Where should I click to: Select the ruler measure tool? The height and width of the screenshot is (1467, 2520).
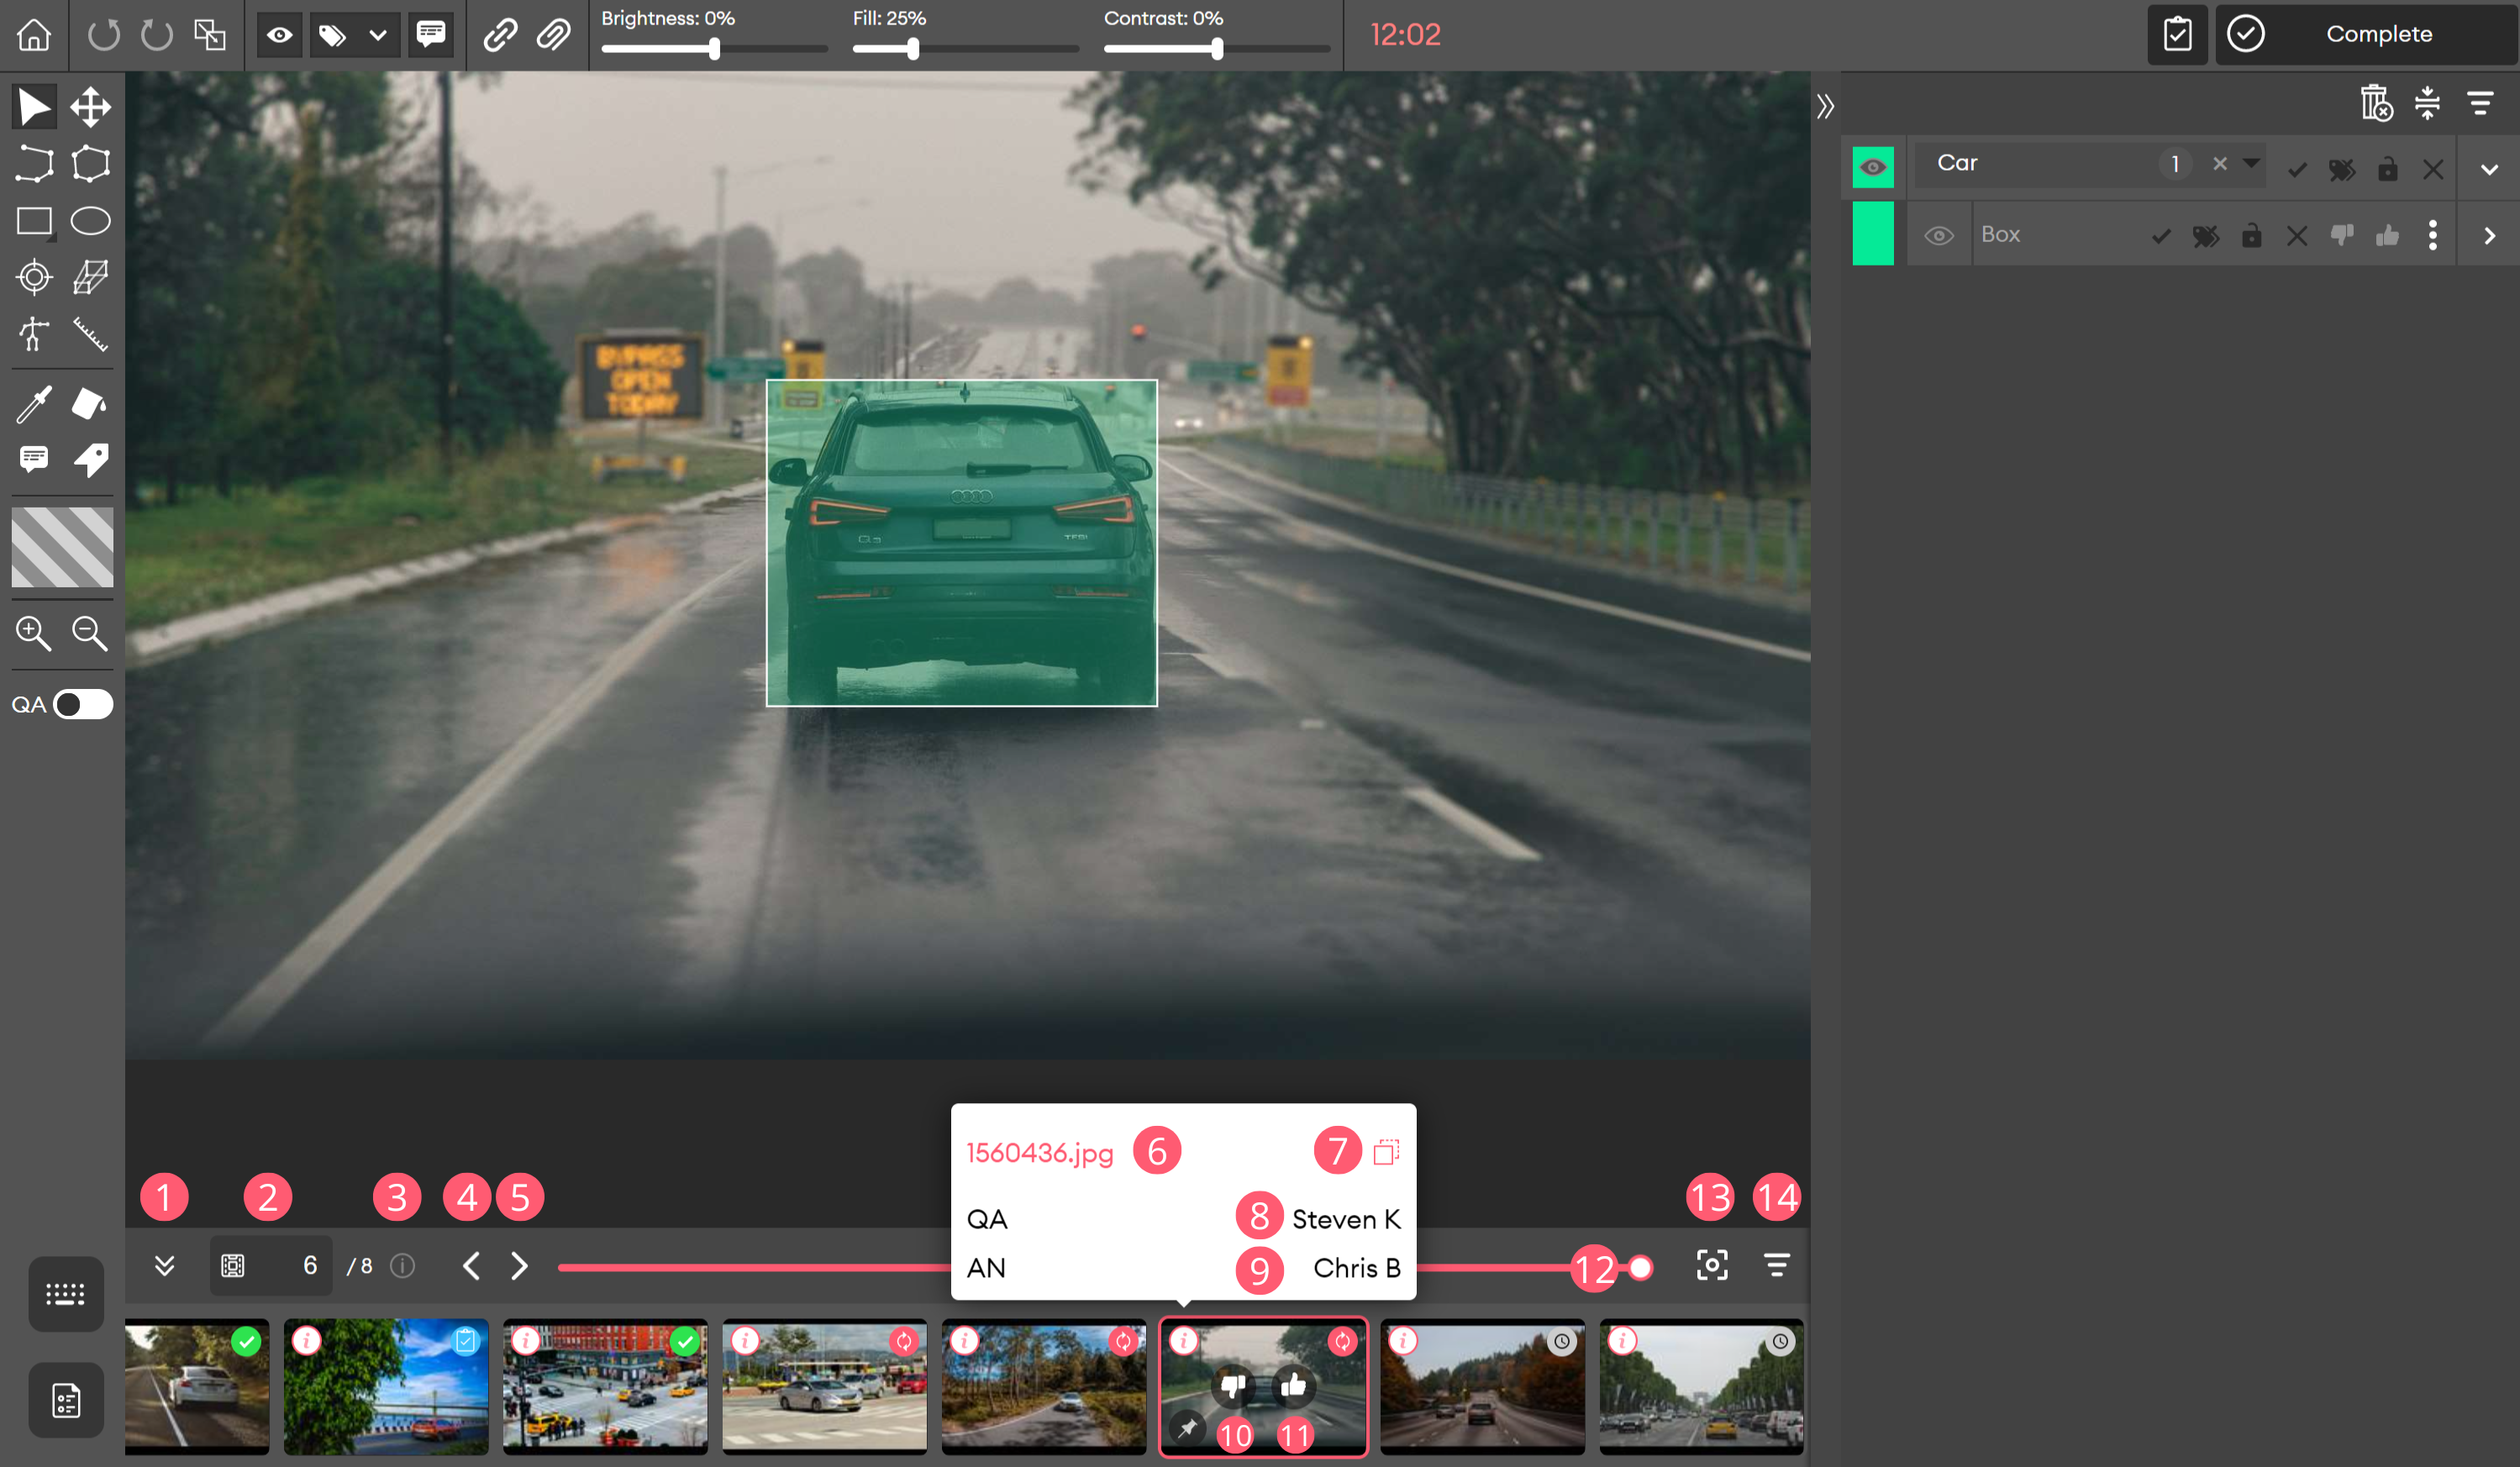click(90, 334)
